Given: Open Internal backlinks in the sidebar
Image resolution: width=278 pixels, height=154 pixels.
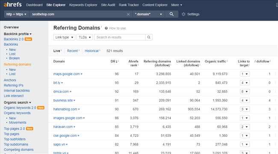Looking at the screenshot, I should pyautogui.click(x=17, y=91).
